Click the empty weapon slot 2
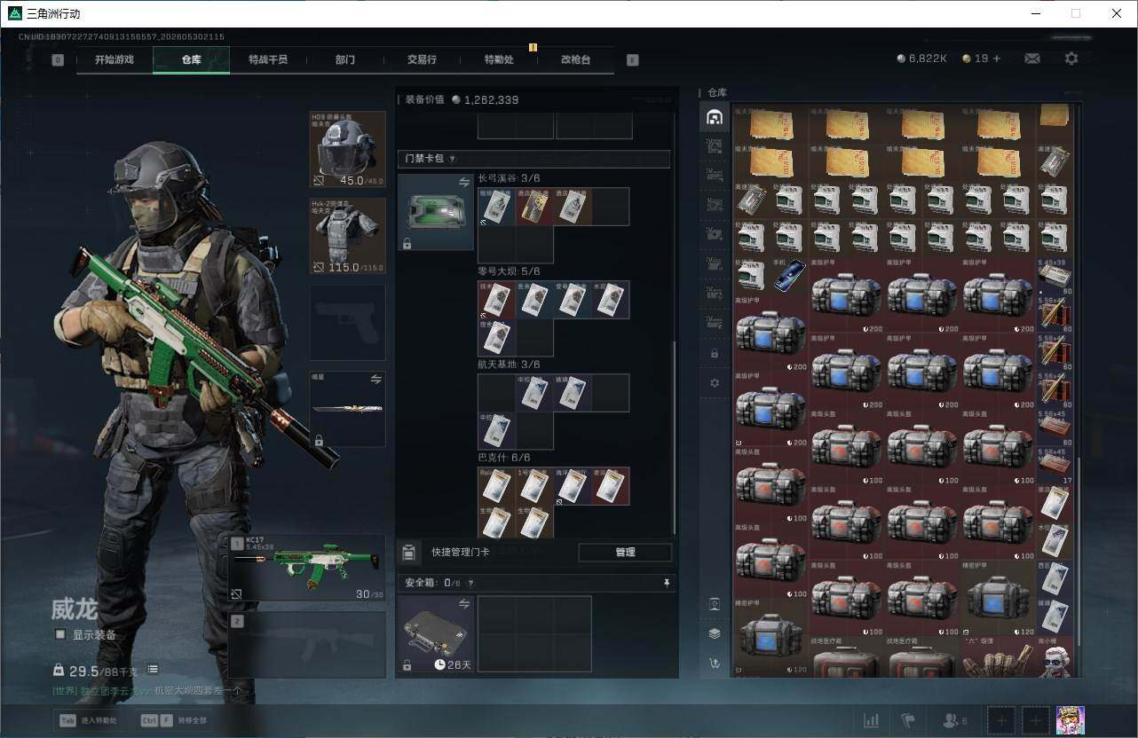 click(308, 644)
